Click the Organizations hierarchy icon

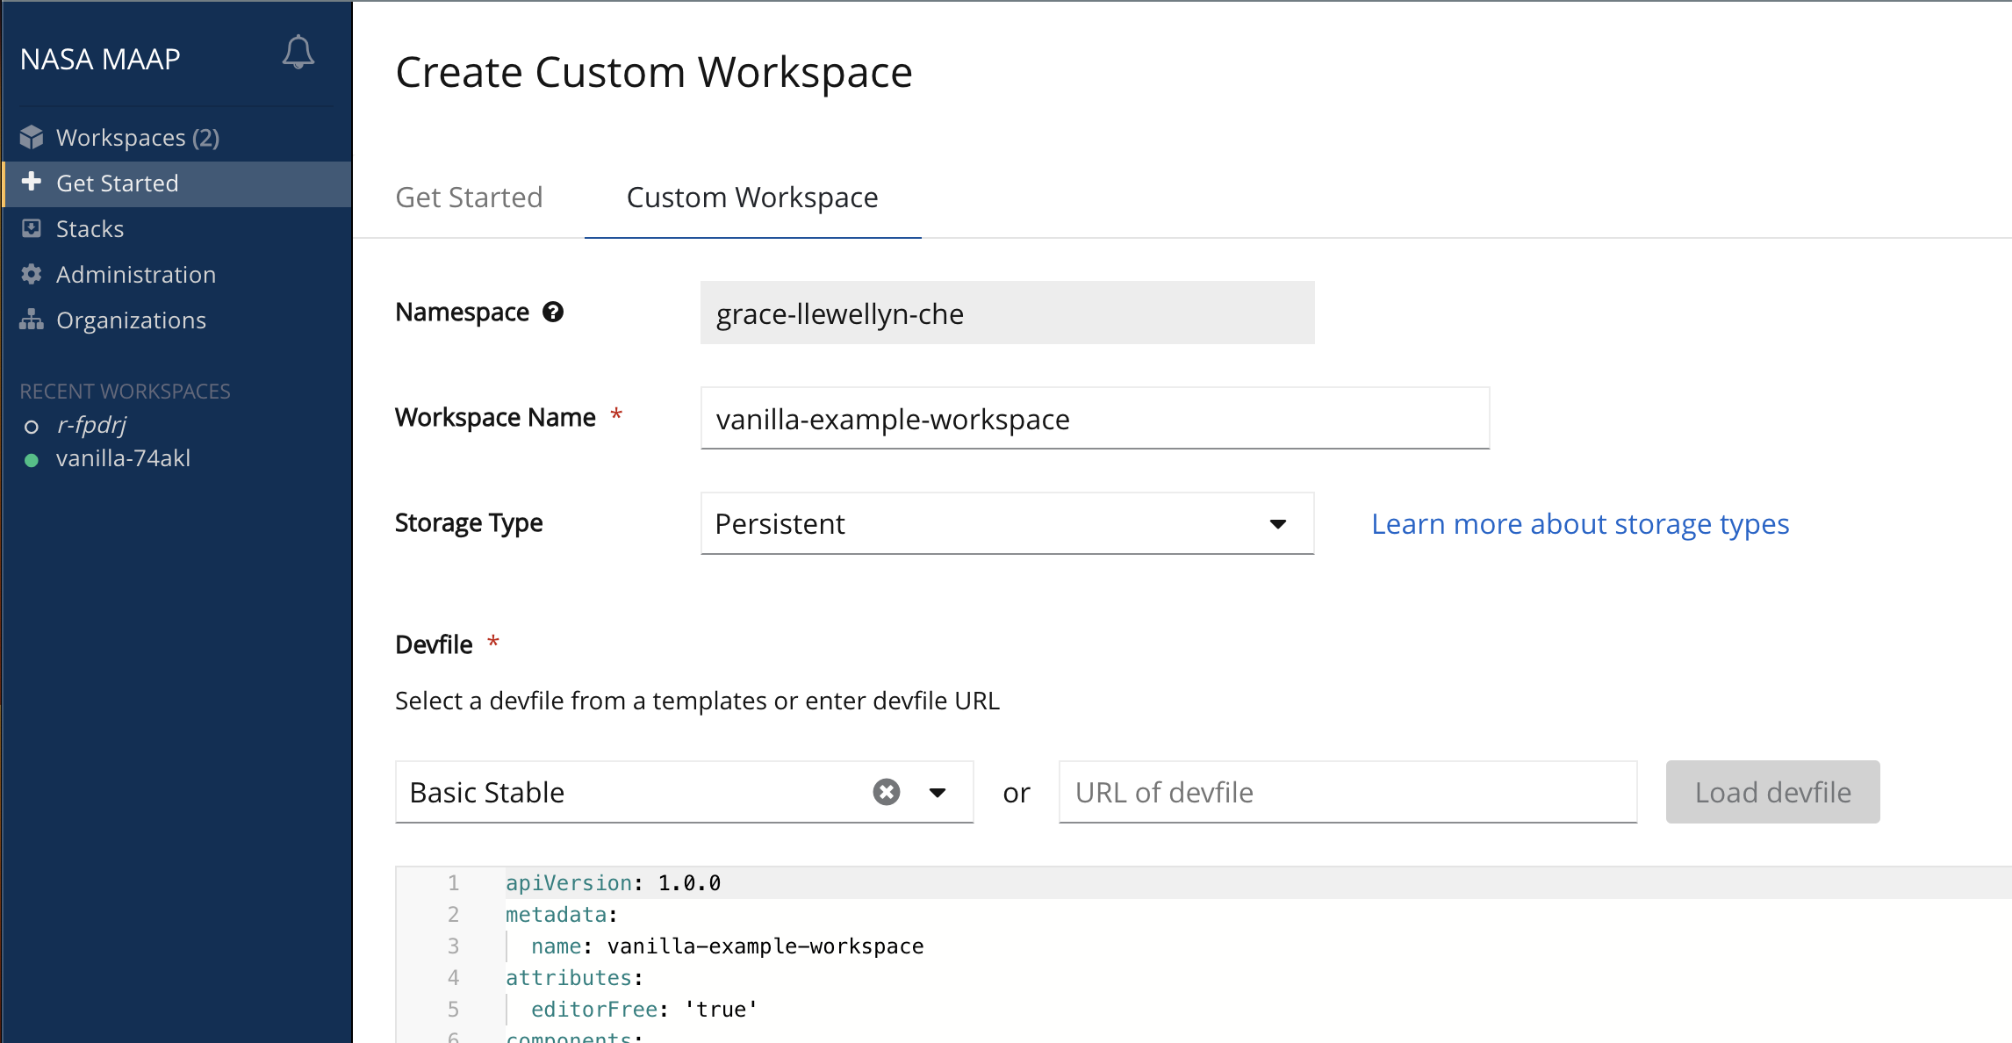coord(32,320)
